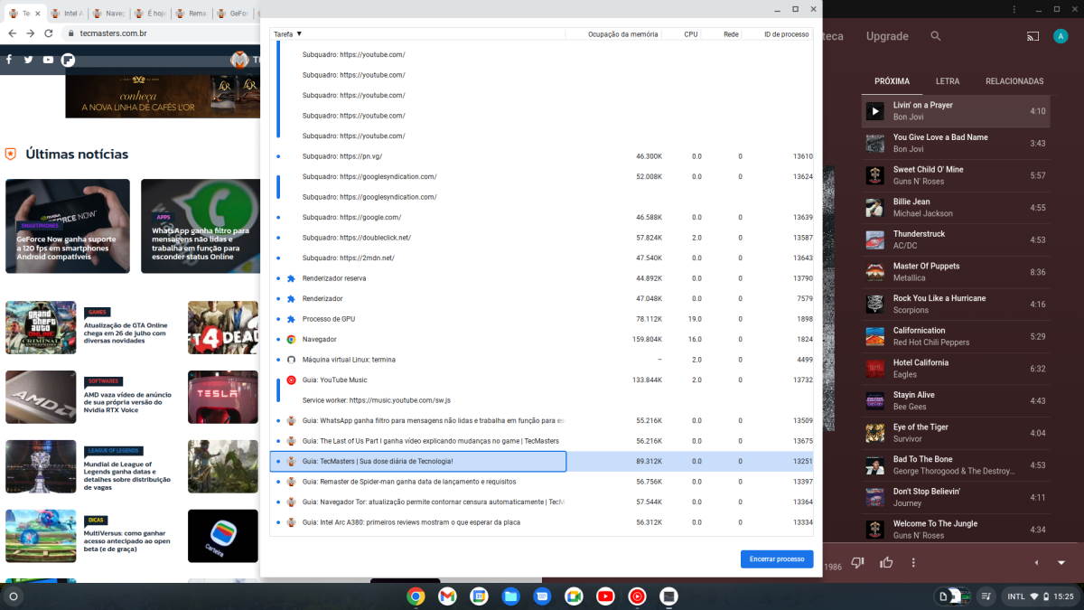Image resolution: width=1084 pixels, height=610 pixels.
Task: Reload the tecmasters.com.br page
Action: 50,33
